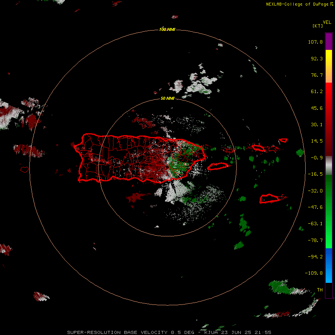
Task: Click the St. Thomas island outline
Action: [x=258, y=148]
